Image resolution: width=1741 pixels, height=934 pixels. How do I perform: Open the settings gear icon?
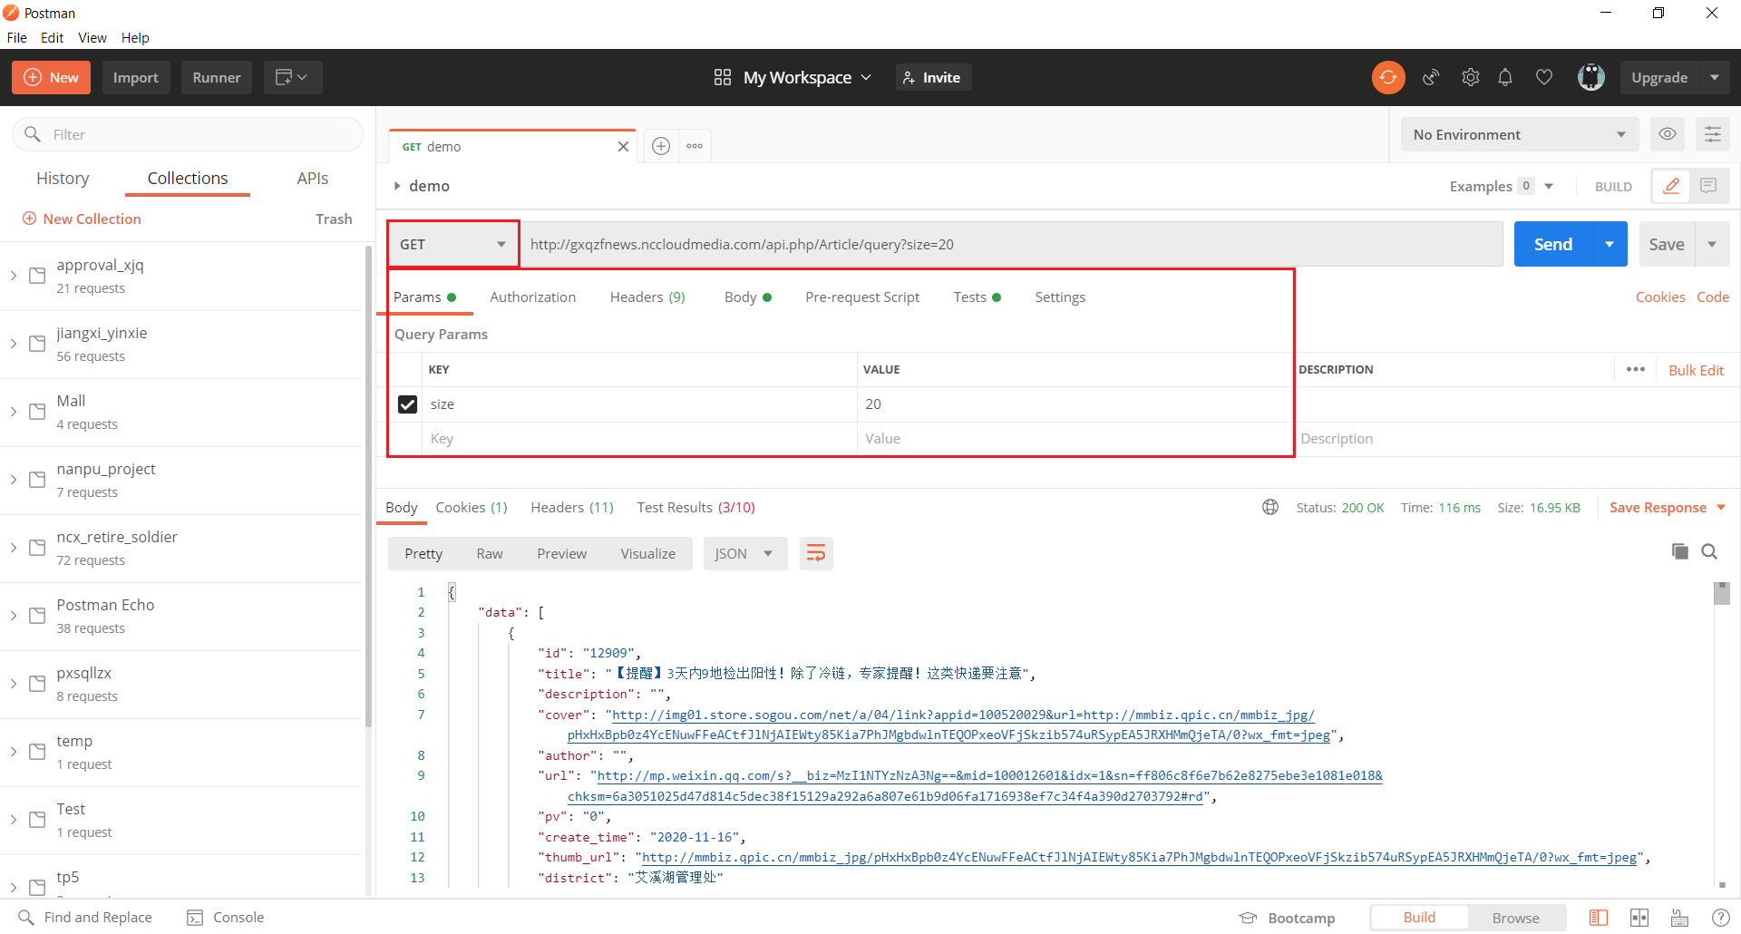pos(1470,78)
